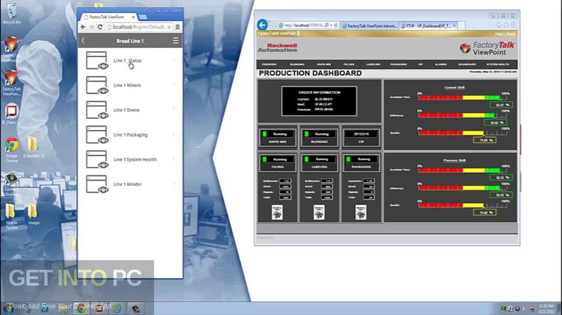562x315 pixels.
Task: Open Recycle Bin on desktop
Action: pos(11,14)
